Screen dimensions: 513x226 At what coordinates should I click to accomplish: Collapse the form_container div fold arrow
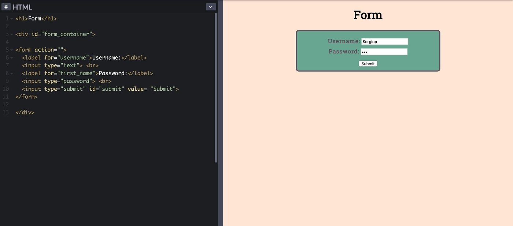click(x=11, y=34)
